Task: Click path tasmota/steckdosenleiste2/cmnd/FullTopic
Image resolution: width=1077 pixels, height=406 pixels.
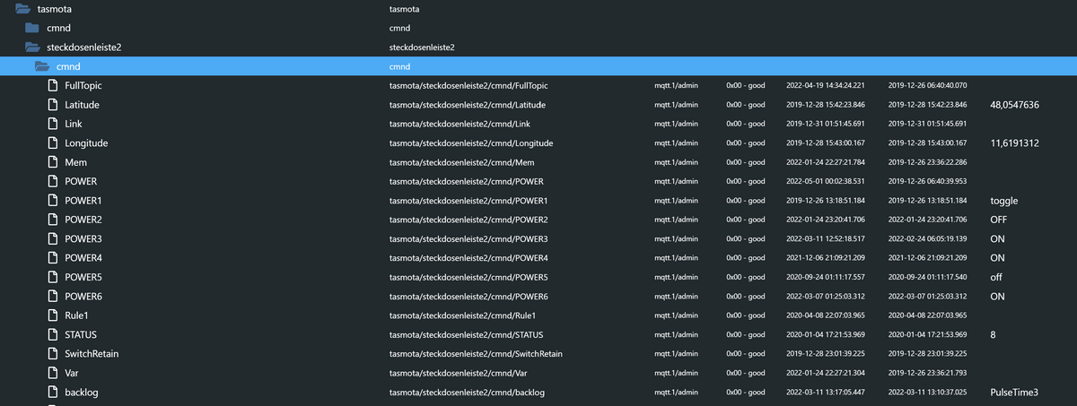Action: pyautogui.click(x=468, y=85)
